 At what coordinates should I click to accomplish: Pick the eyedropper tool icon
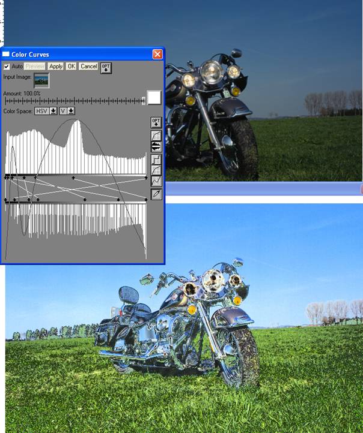click(x=156, y=194)
